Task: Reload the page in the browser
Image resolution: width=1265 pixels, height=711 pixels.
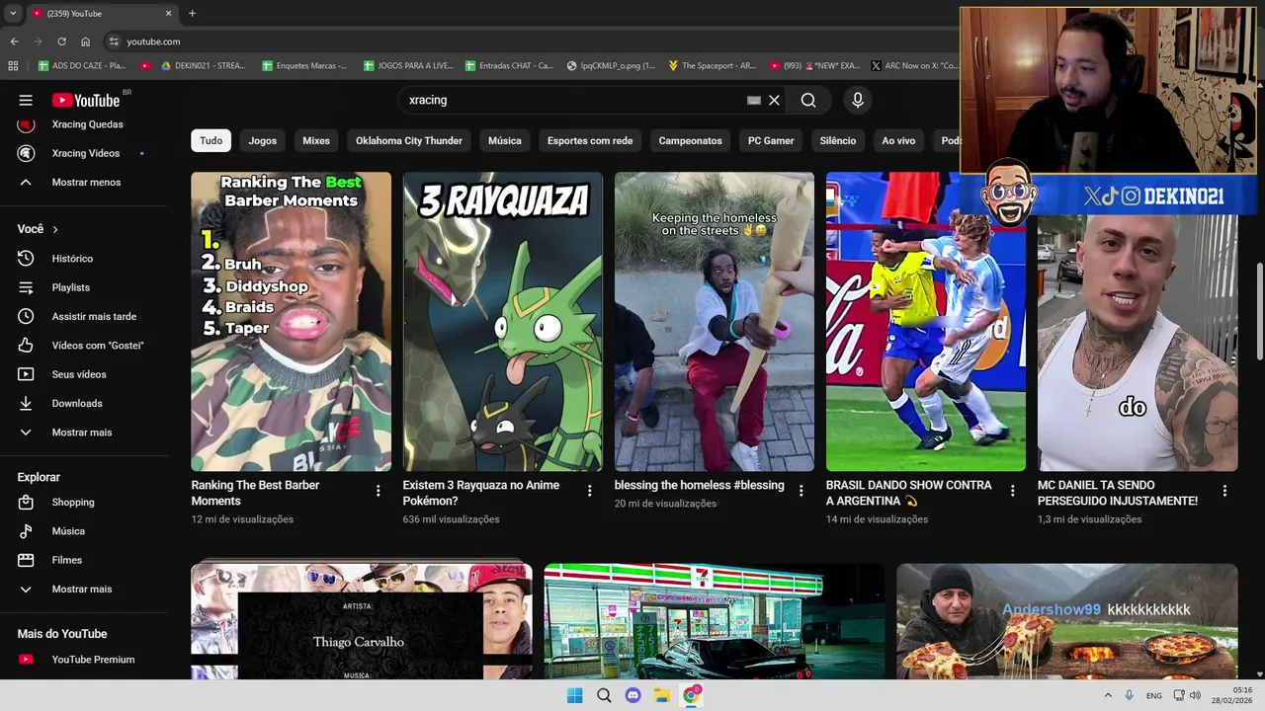Action: point(61,41)
